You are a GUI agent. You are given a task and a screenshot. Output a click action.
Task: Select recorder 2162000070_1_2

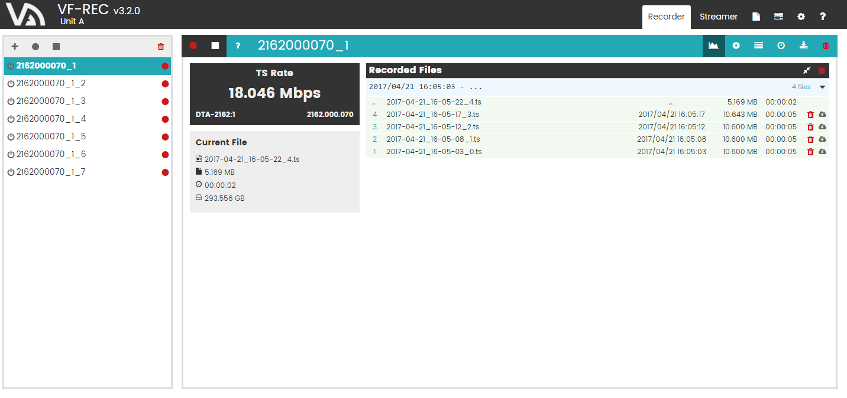(x=88, y=83)
